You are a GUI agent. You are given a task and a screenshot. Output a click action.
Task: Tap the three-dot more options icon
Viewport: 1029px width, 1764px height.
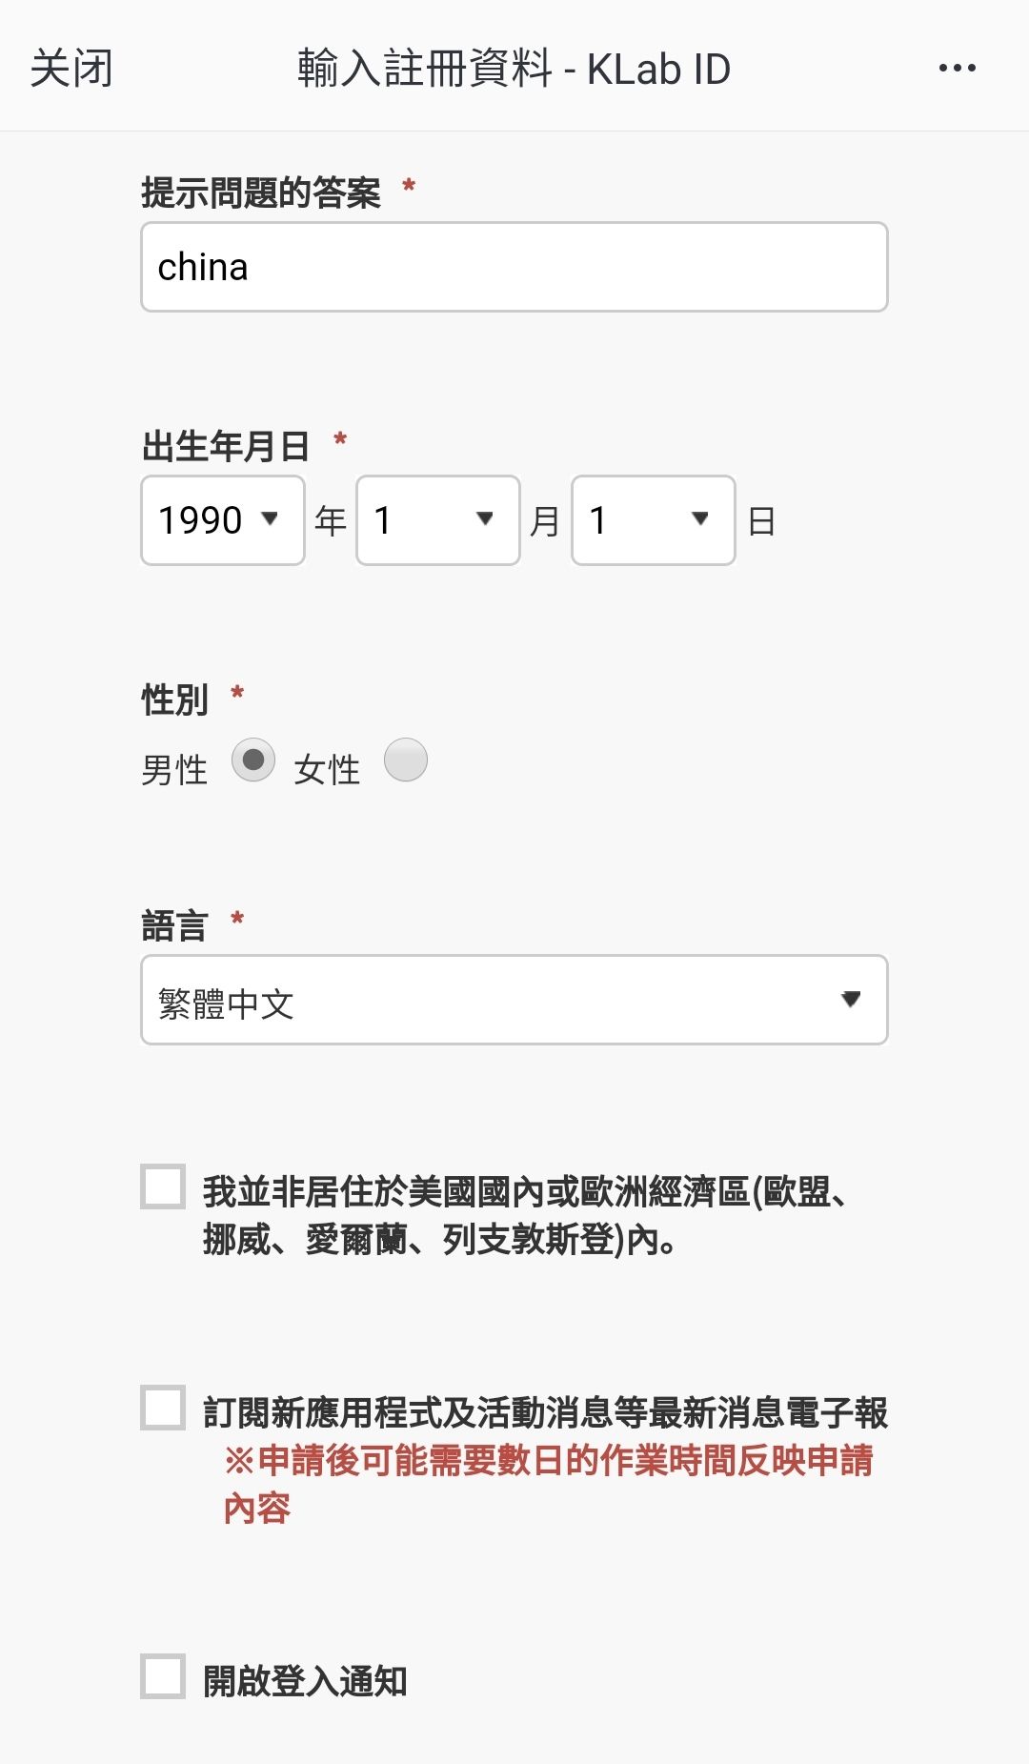click(957, 68)
